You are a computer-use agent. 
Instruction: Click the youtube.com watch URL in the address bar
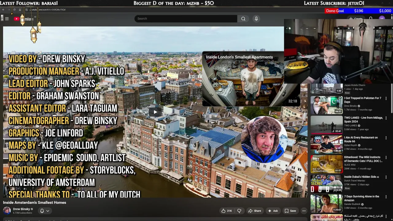click(x=48, y=10)
